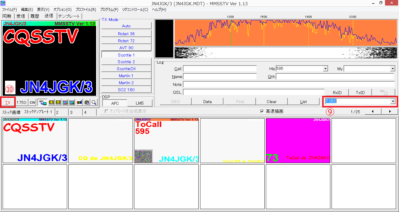
Task: Select Auto TX mode
Action: (x=126, y=26)
